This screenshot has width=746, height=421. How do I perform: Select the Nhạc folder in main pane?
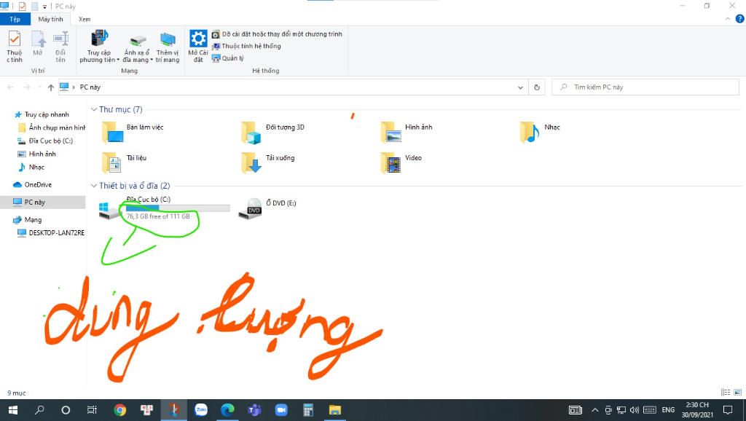(540, 132)
